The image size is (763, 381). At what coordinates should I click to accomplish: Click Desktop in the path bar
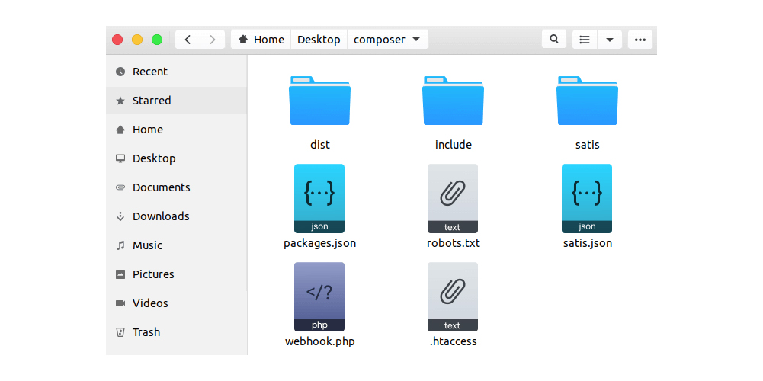point(319,40)
